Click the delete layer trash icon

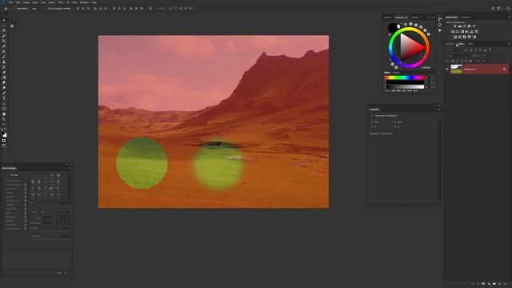(x=505, y=284)
